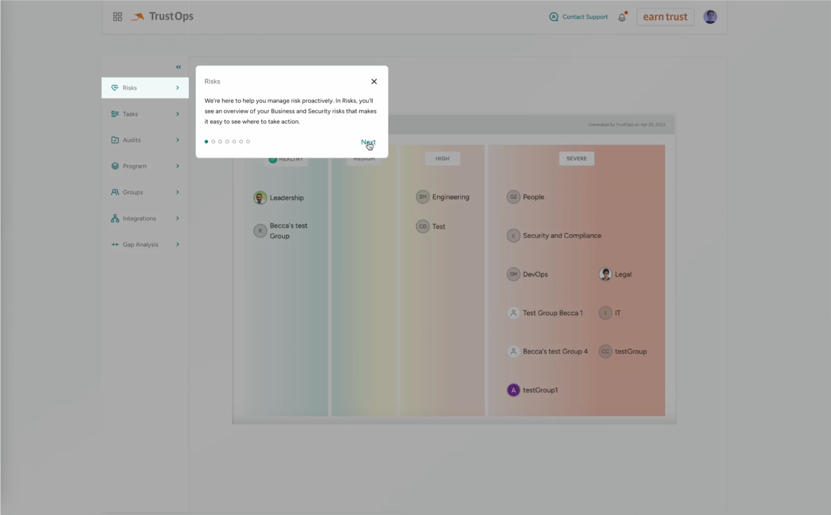The width and height of the screenshot is (831, 515).
Task: Click Next in the tour popup
Action: pyautogui.click(x=368, y=142)
